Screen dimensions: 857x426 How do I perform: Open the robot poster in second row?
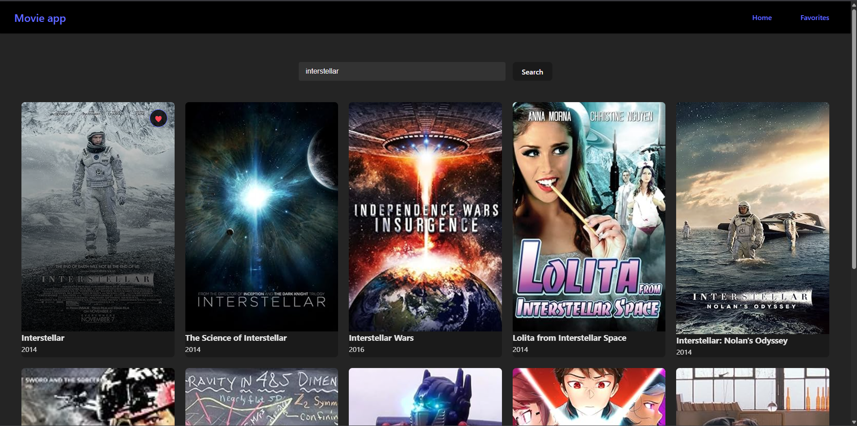click(425, 397)
